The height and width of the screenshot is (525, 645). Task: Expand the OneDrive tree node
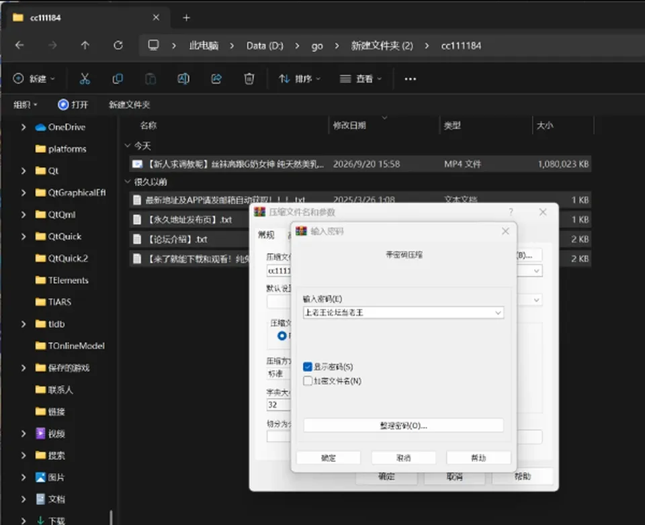coord(24,127)
